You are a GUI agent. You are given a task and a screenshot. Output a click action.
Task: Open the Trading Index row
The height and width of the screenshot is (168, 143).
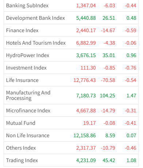71,160
